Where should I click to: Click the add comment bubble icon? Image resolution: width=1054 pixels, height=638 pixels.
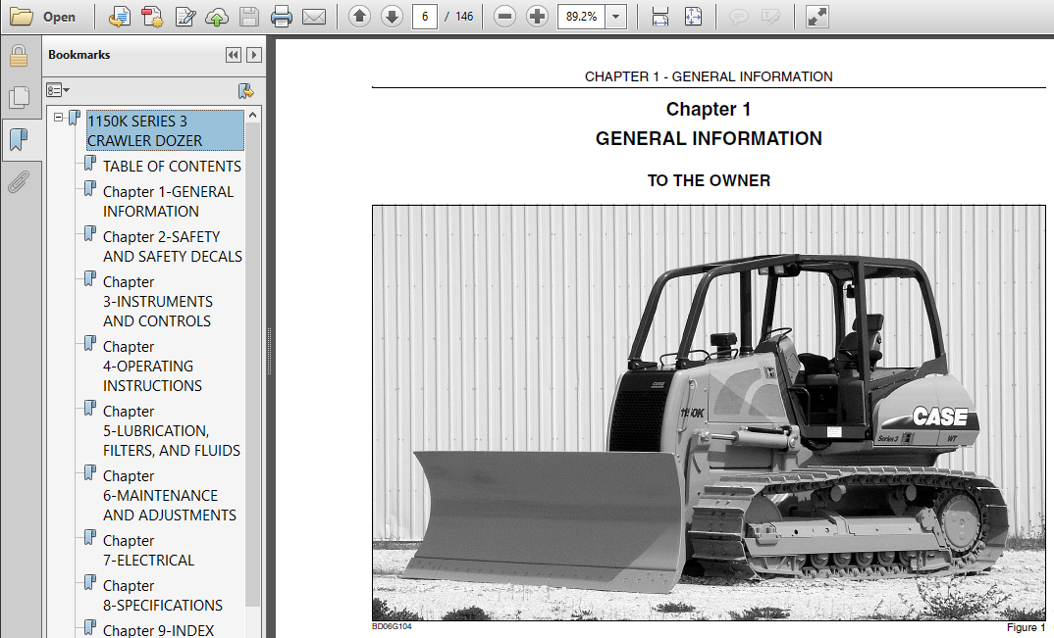739,17
